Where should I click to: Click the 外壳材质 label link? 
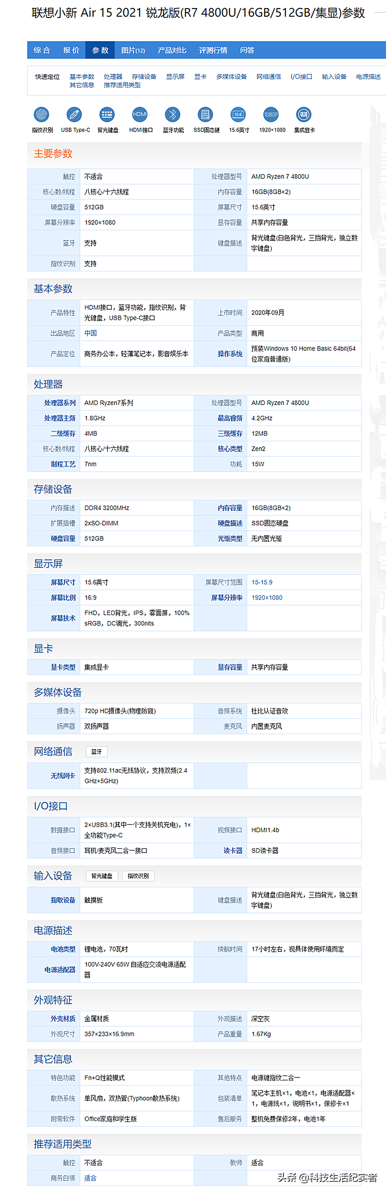63,1018
